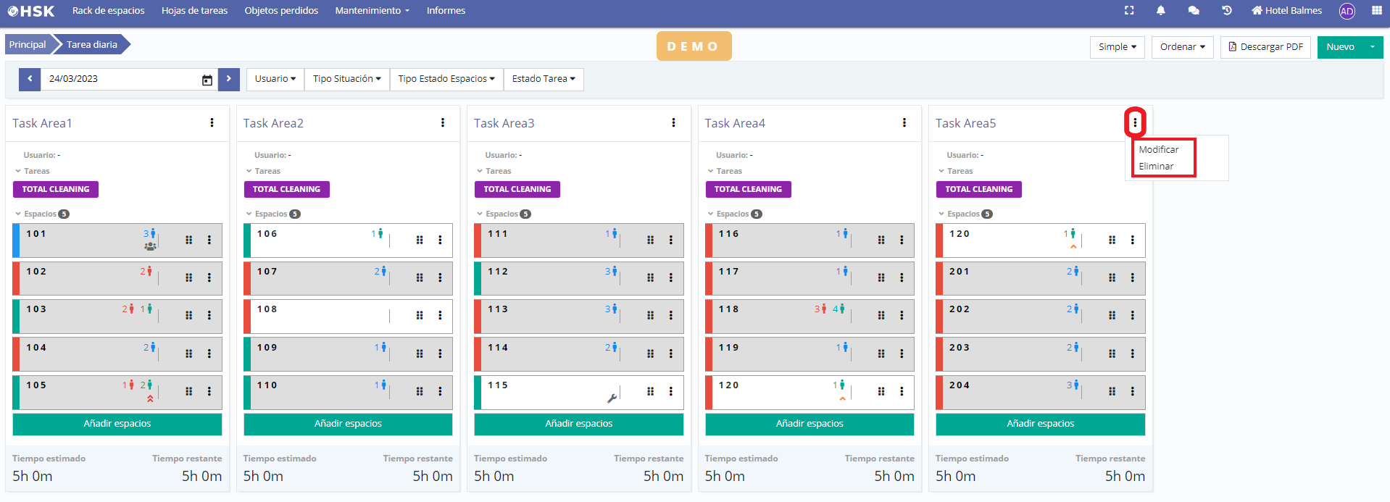Click Añadir espacios under Task Area3
The height and width of the screenshot is (502, 1390).
click(x=578, y=424)
